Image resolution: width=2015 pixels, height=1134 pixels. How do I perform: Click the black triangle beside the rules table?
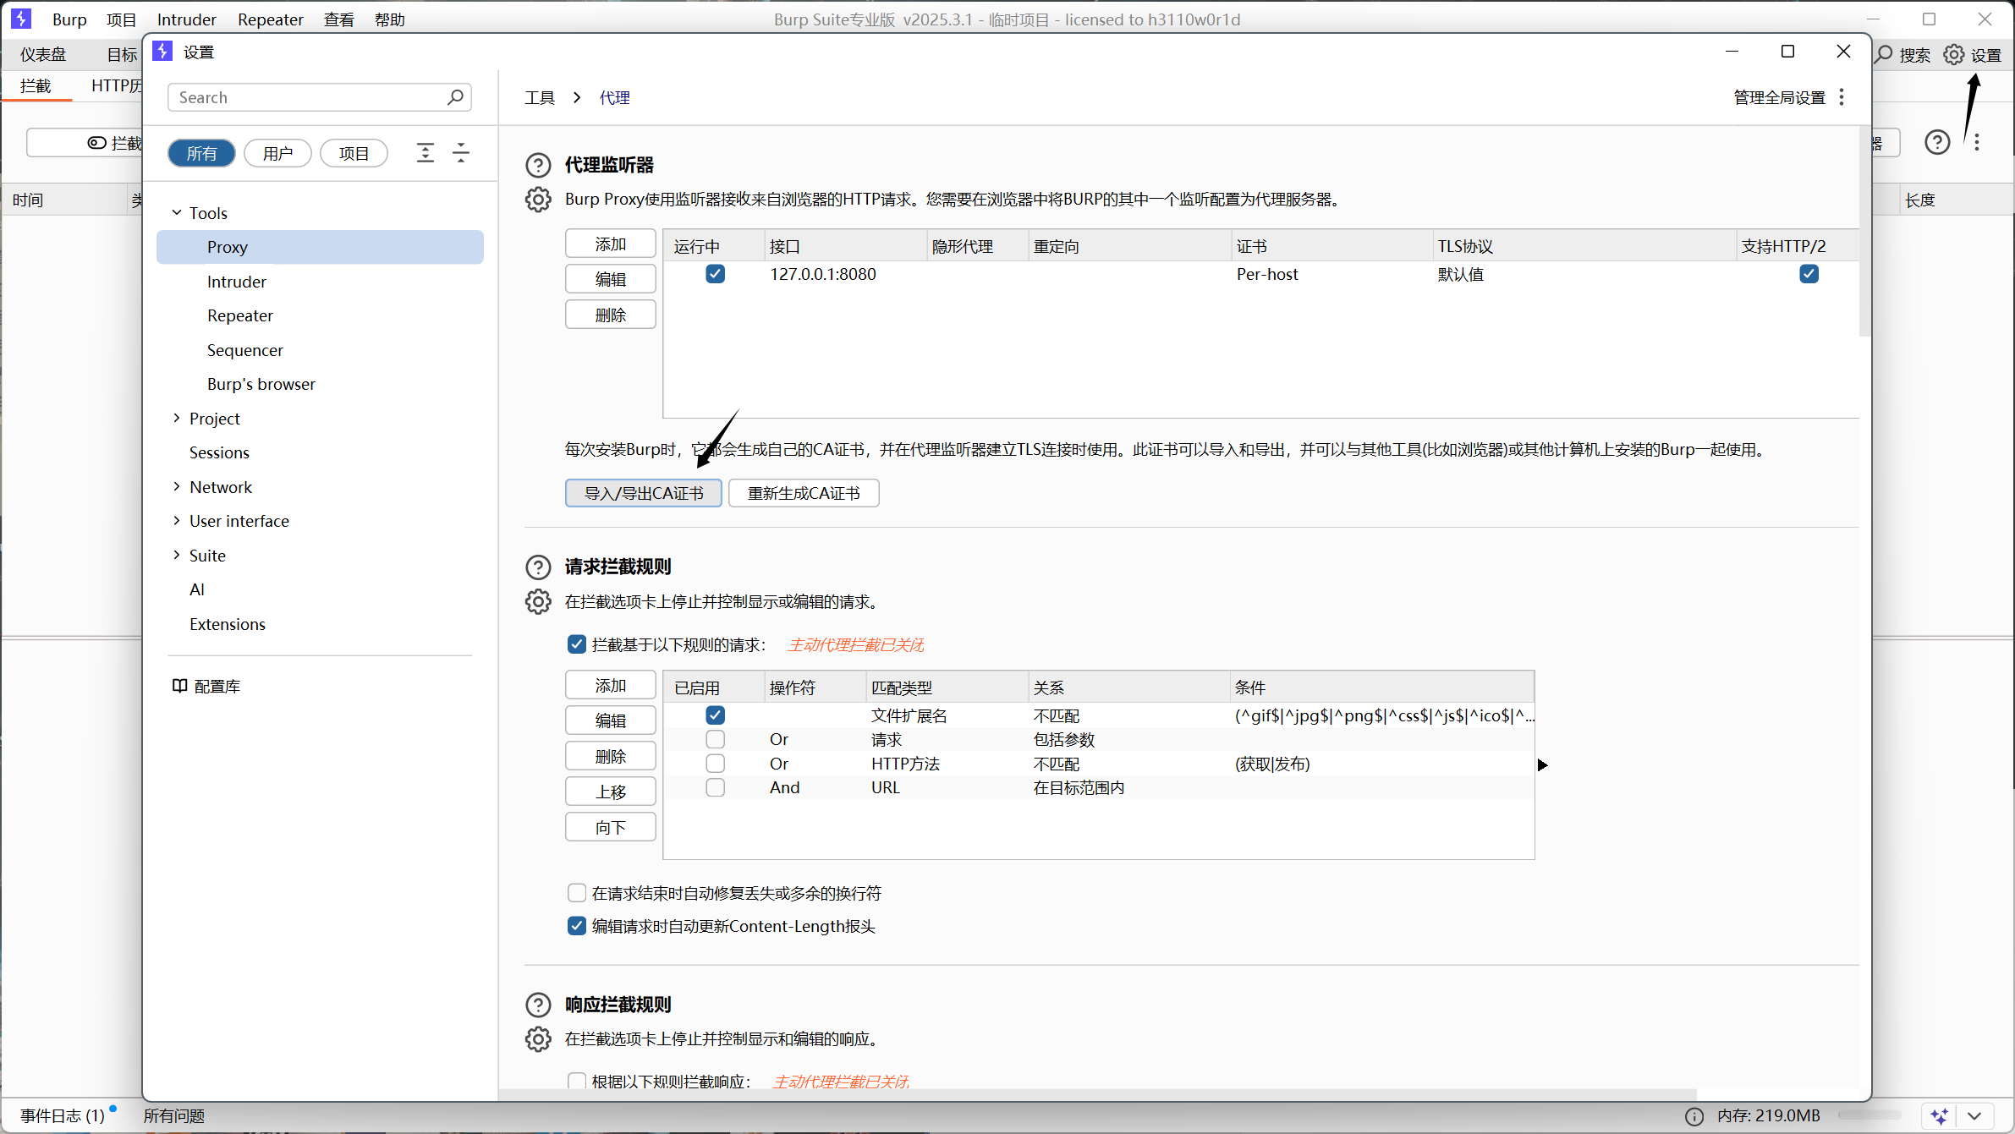tap(1542, 765)
